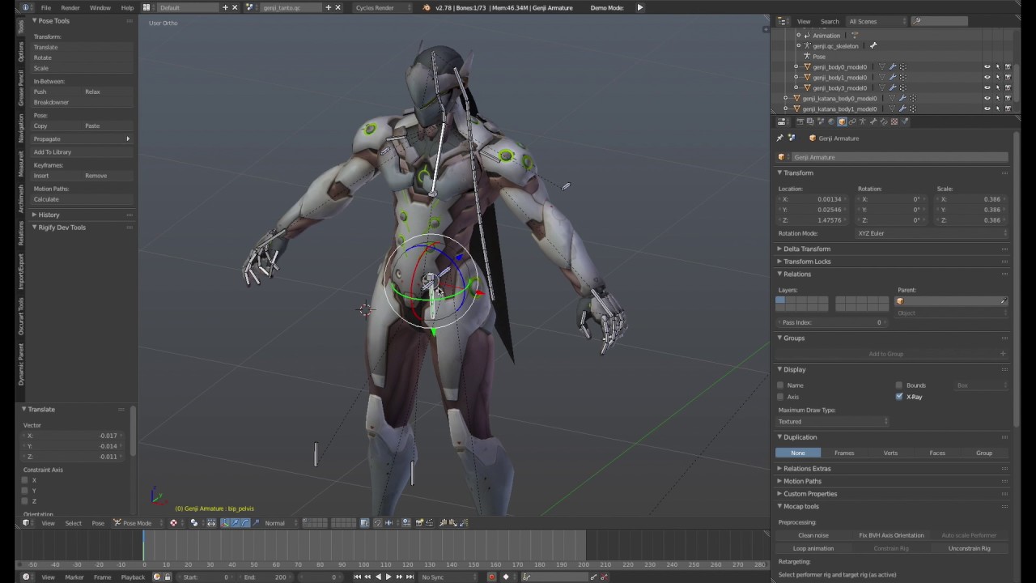Image resolution: width=1036 pixels, height=583 pixels.
Task: Enable the Axis display checkbox
Action: coord(780,397)
